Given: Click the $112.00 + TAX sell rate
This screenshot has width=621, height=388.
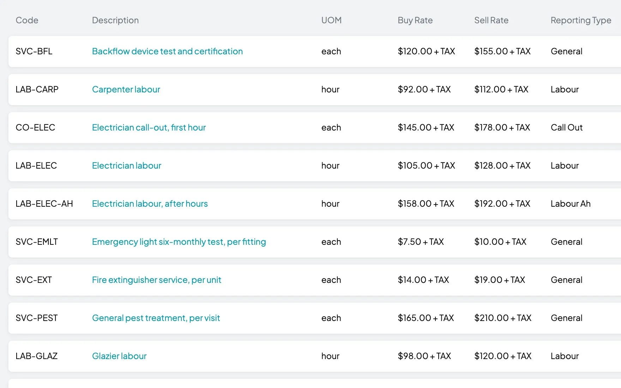Looking at the screenshot, I should coord(501,90).
